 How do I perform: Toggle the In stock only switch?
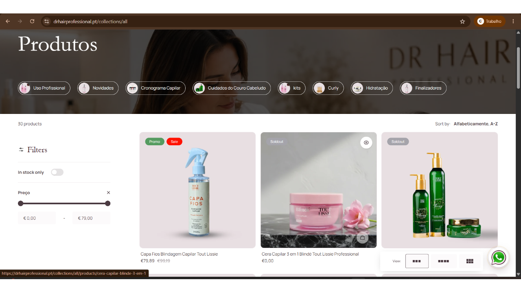point(57,172)
